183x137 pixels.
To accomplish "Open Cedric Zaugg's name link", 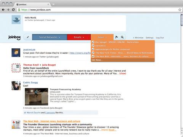I will 30,83.
